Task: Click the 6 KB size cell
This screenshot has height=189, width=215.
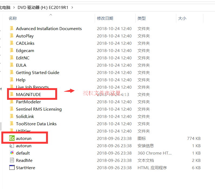Action: [196, 168]
